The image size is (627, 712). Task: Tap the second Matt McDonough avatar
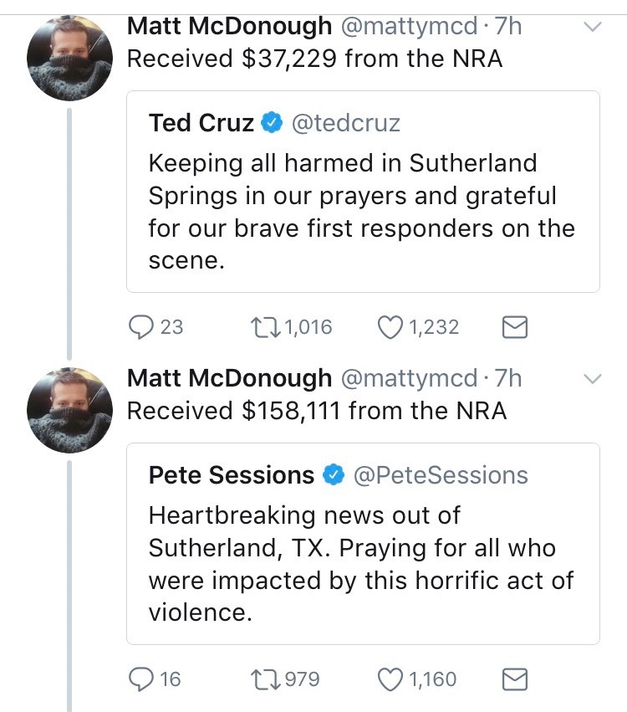[70, 410]
